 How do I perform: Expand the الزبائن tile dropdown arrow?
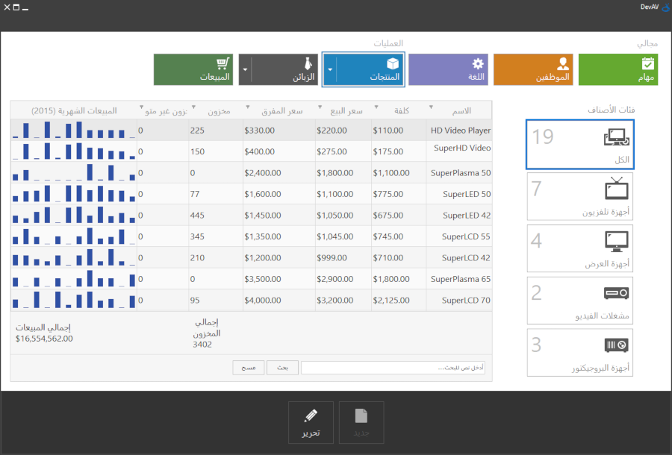click(245, 69)
